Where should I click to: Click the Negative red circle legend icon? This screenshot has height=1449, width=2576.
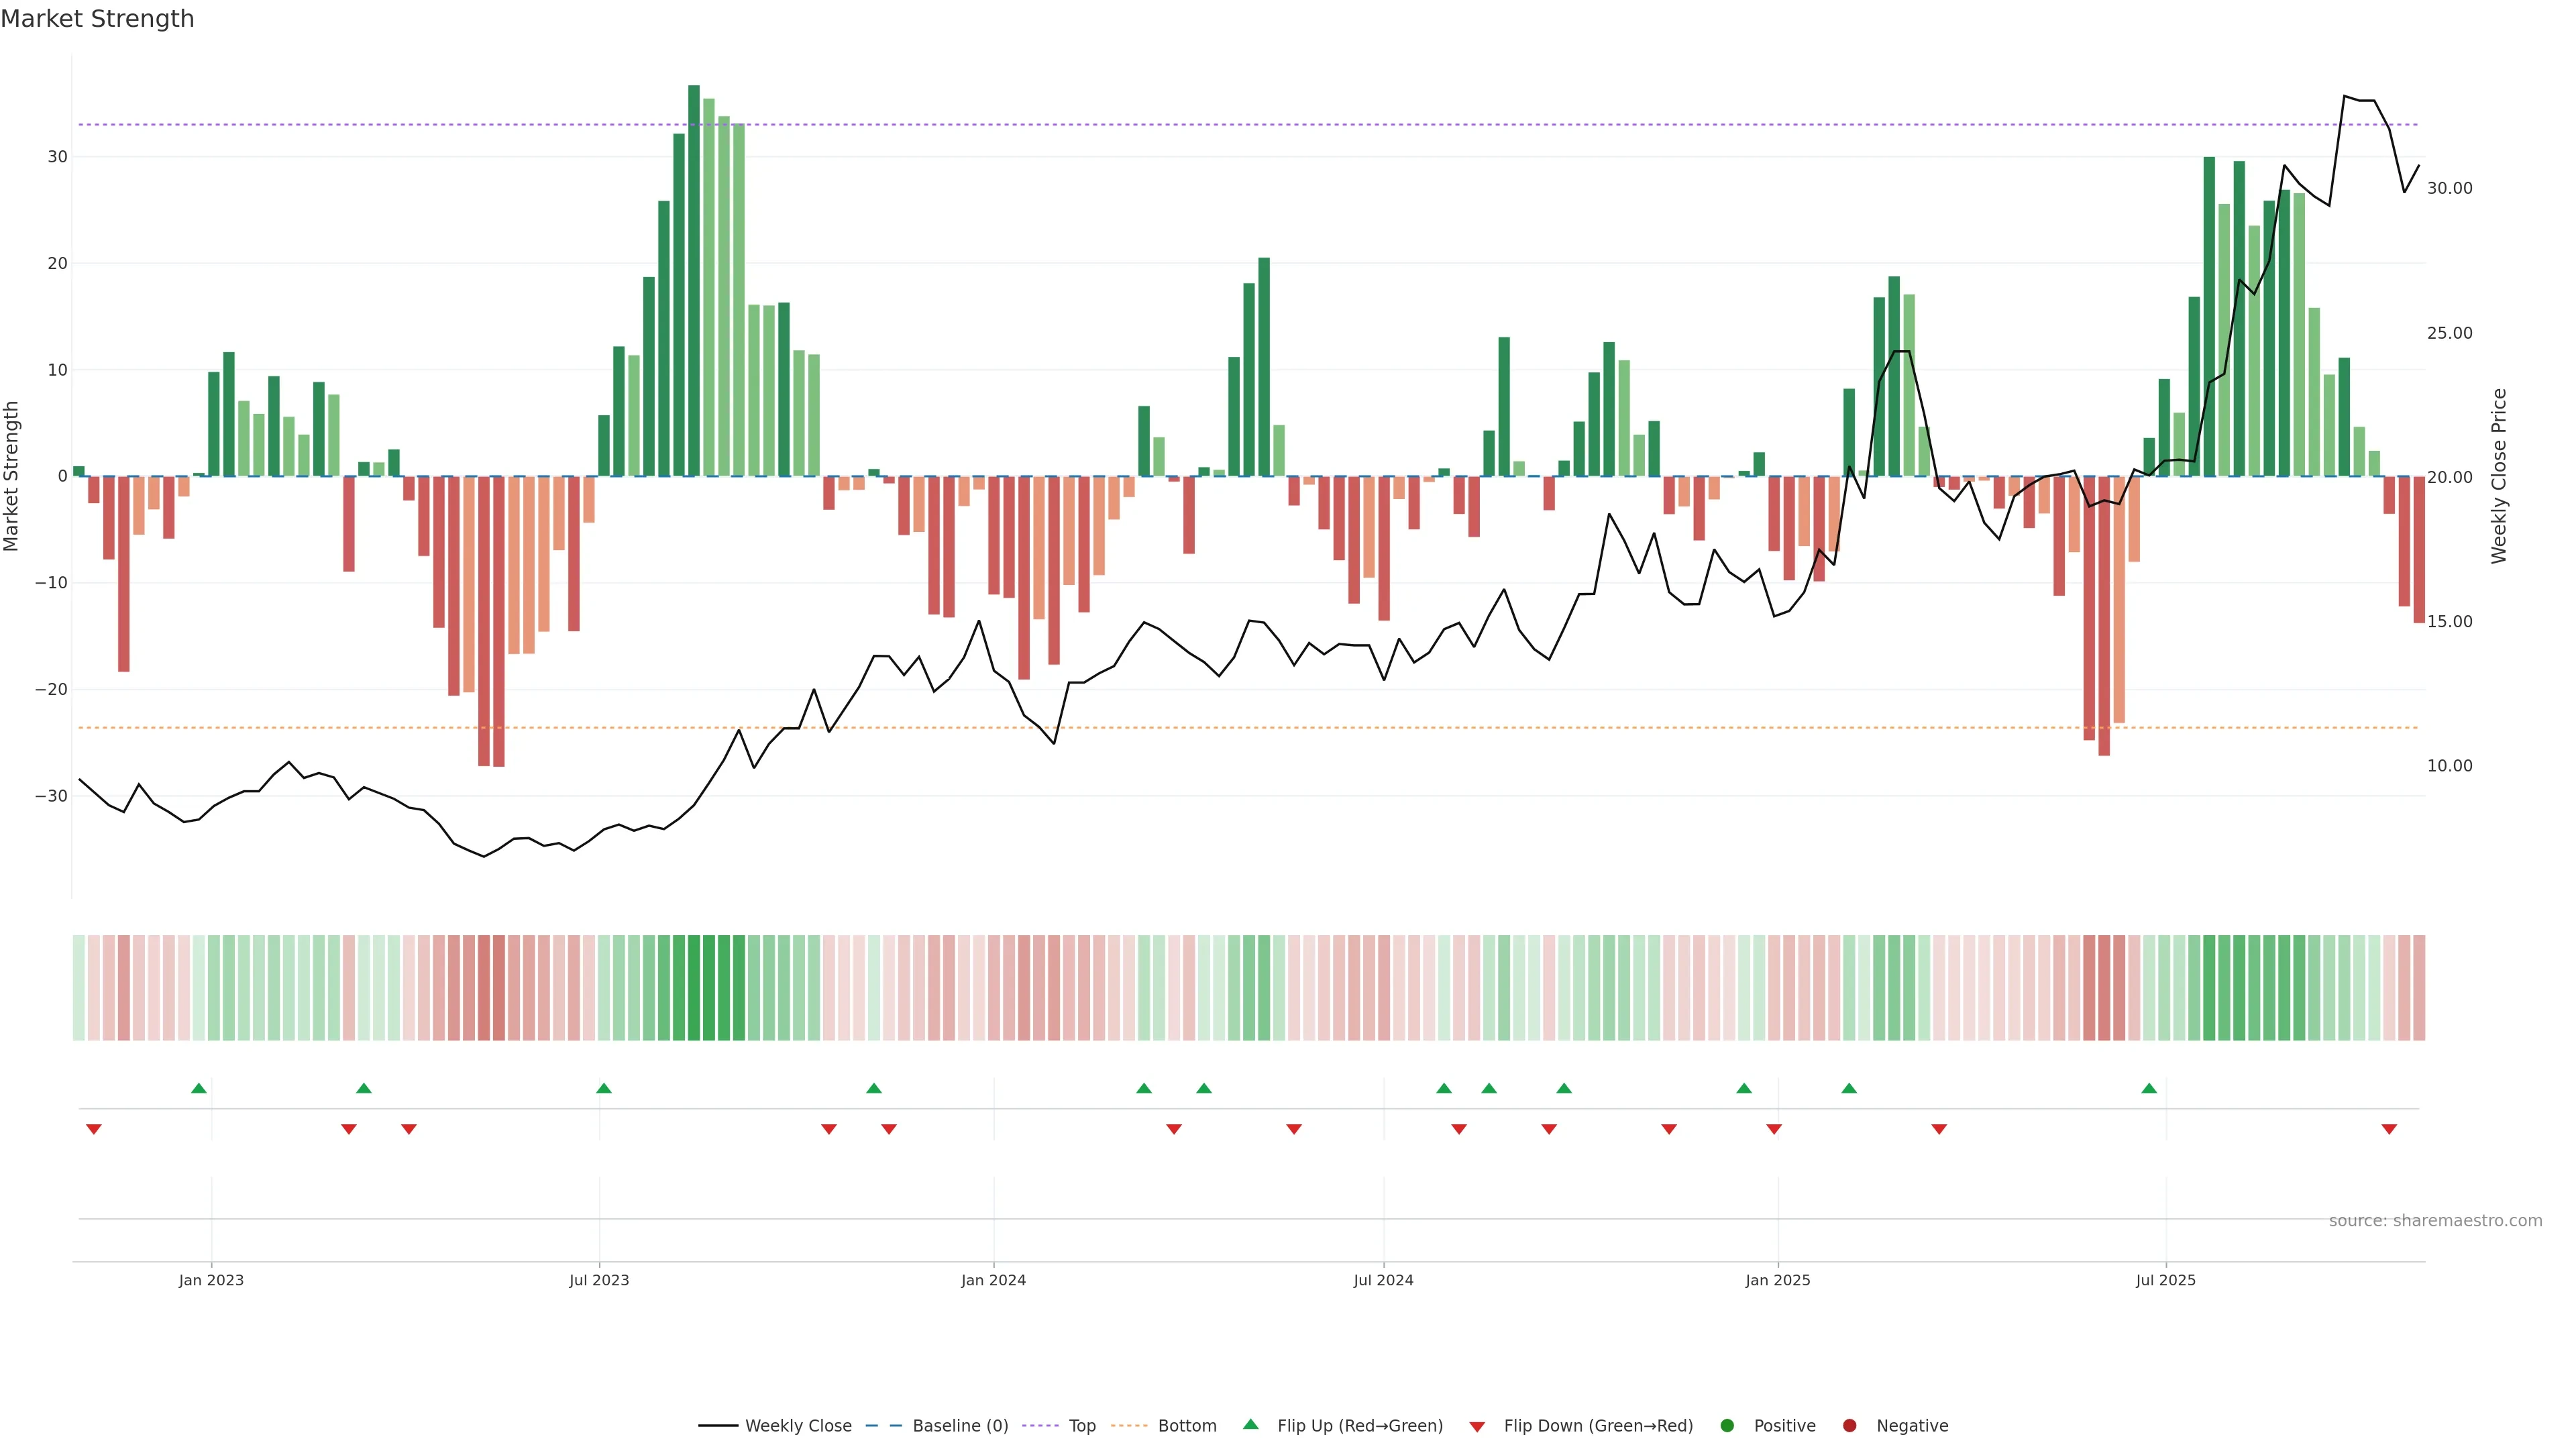[1849, 1426]
